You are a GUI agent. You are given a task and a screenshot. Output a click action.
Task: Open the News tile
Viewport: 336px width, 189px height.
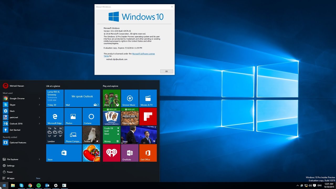(139, 135)
